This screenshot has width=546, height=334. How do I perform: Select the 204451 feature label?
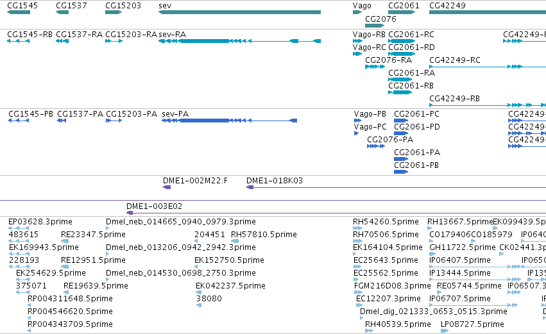[210, 235]
